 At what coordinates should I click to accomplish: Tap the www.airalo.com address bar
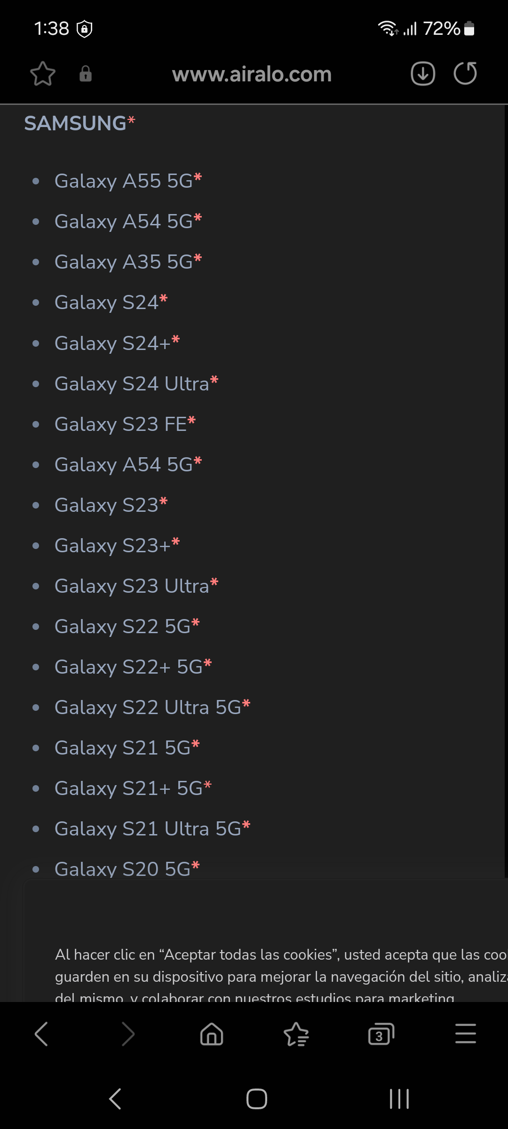(252, 74)
